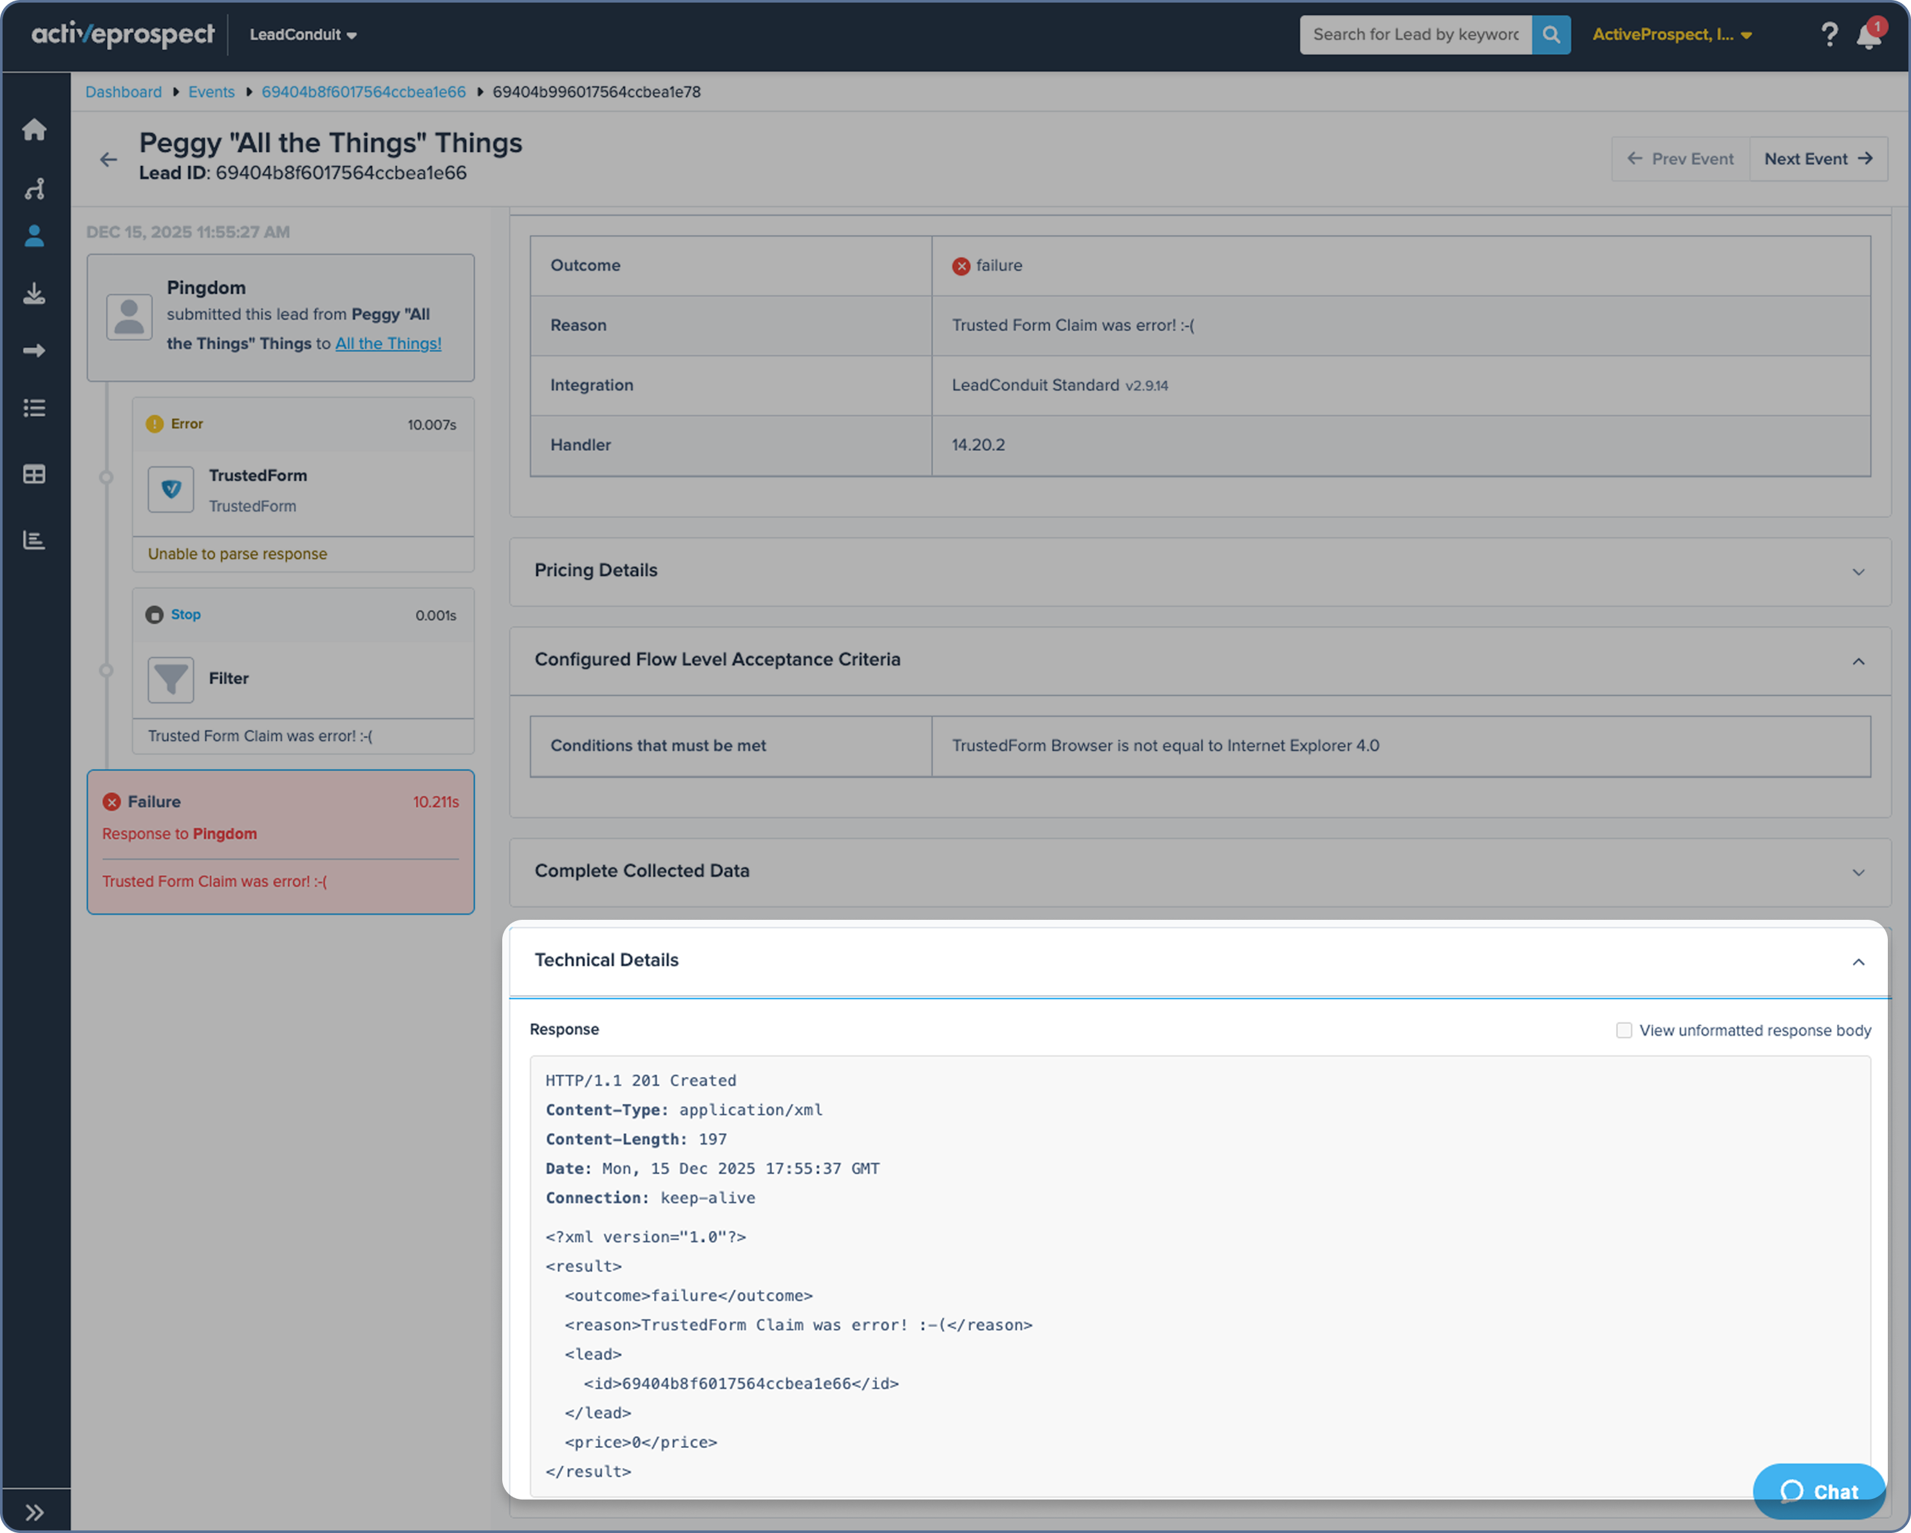Screen dimensions: 1911x1533
Task: Click the 'LeadConduit Standard' integration value
Action: 1035,386
